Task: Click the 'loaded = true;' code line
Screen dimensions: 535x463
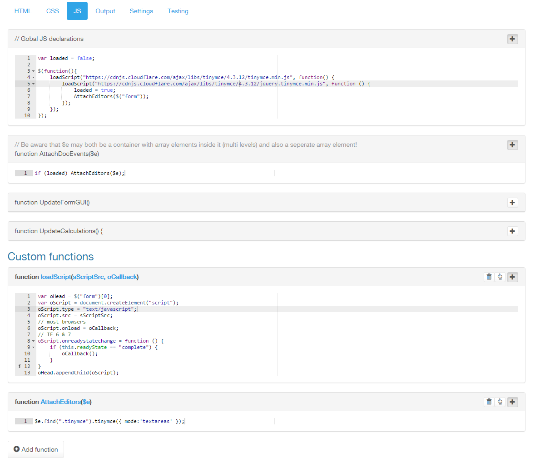Action: (x=95, y=90)
